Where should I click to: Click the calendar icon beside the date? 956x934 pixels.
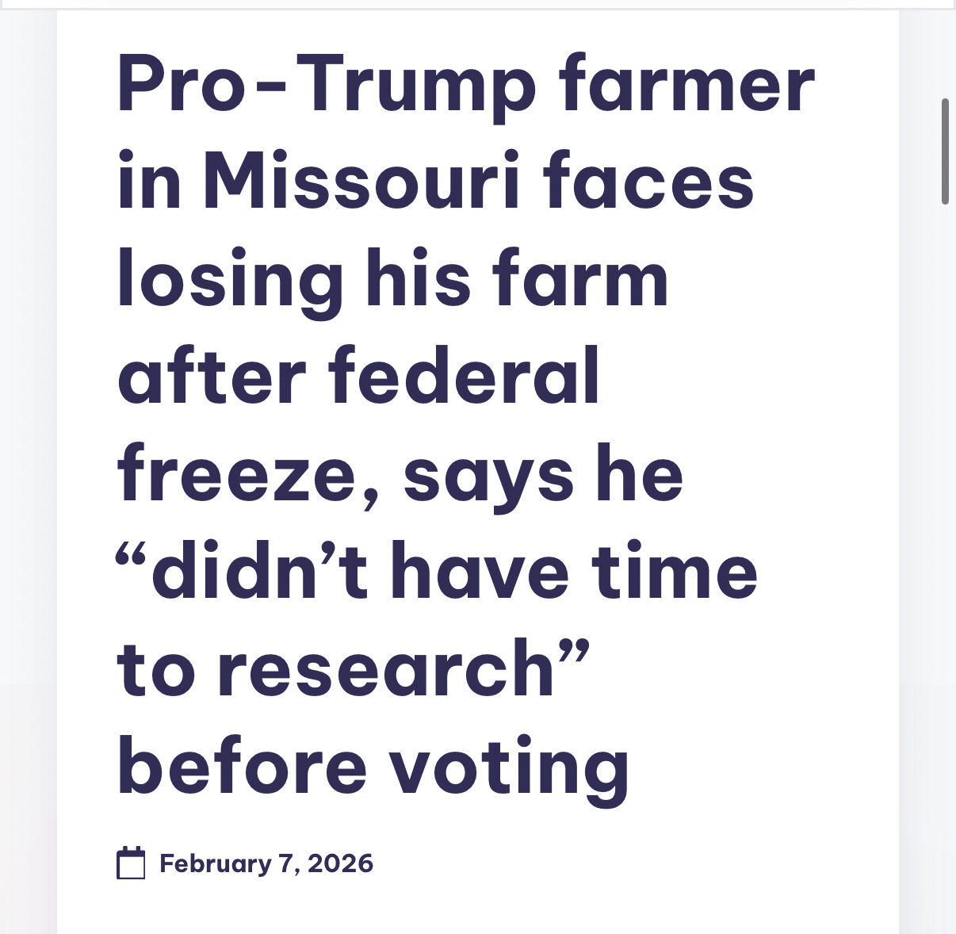click(x=131, y=863)
